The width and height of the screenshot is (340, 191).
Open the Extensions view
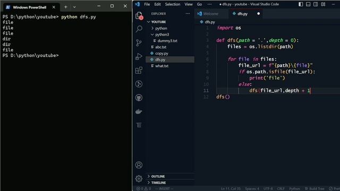coord(139,70)
